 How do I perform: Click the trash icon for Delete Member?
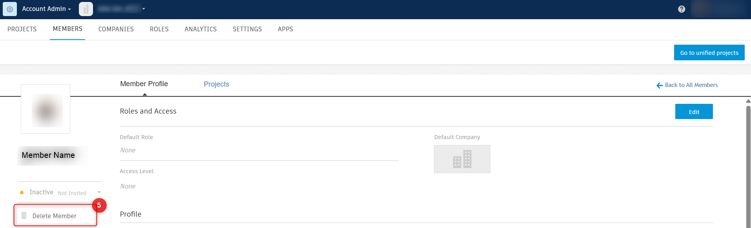(24, 215)
